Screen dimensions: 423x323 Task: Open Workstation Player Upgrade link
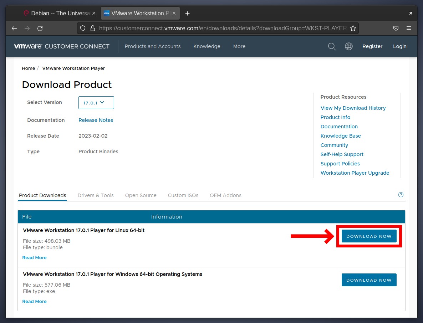pyautogui.click(x=355, y=173)
